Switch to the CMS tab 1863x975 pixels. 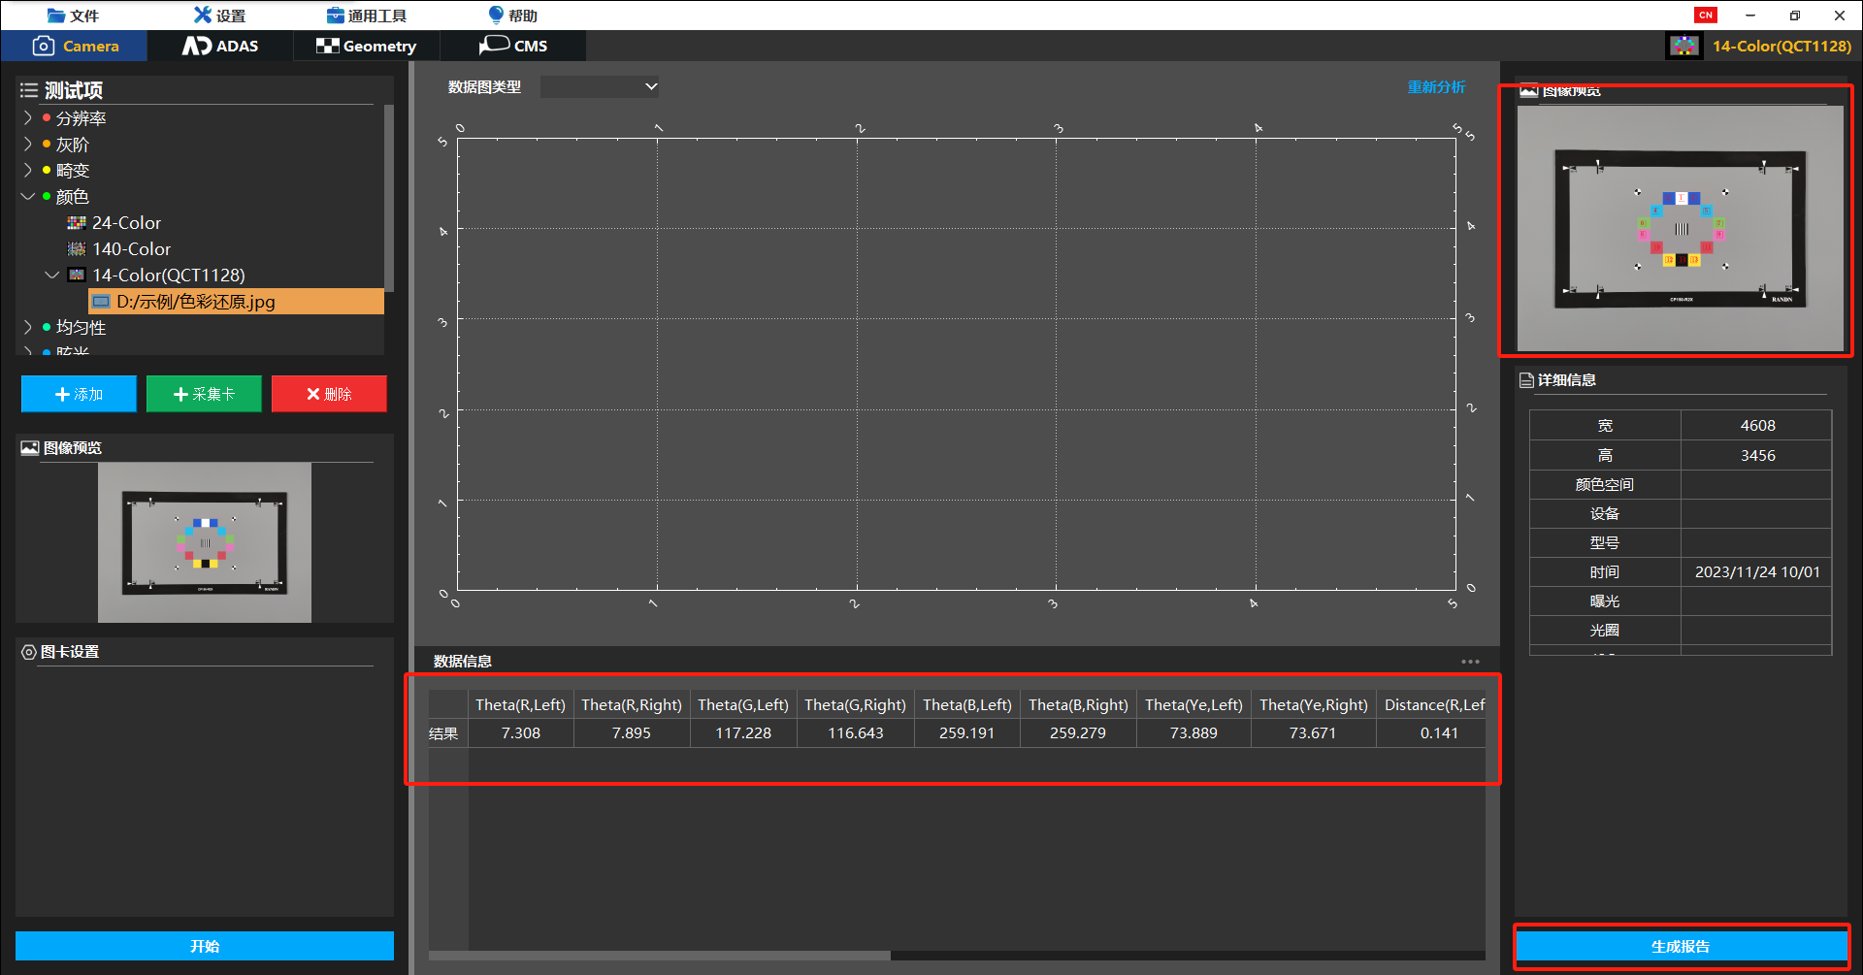[x=513, y=46]
